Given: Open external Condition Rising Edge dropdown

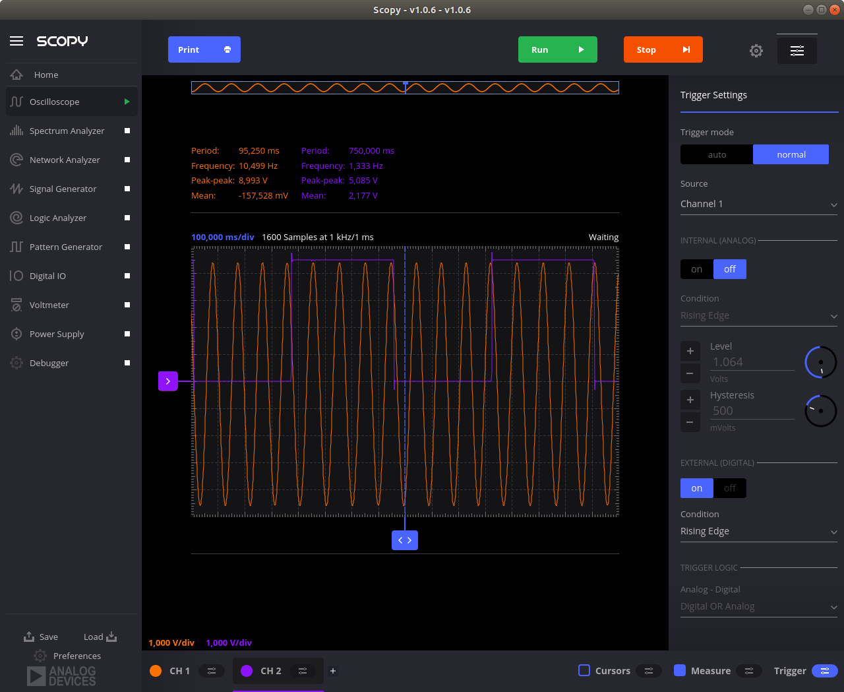Looking at the screenshot, I should point(758,532).
